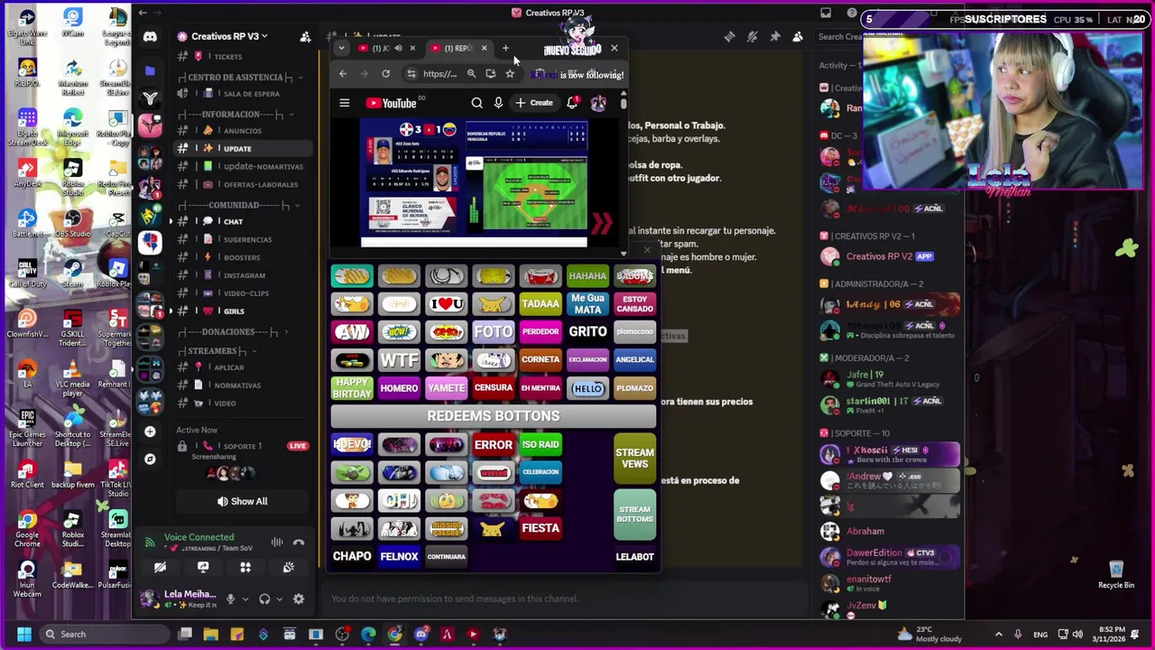This screenshot has width=1155, height=650.
Task: Click the HAPPY BIRTDAY button
Action: tap(352, 387)
